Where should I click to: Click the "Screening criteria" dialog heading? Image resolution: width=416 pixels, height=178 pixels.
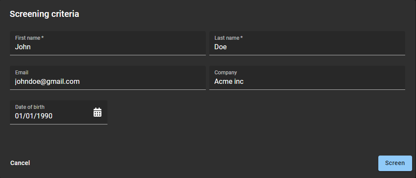44,14
